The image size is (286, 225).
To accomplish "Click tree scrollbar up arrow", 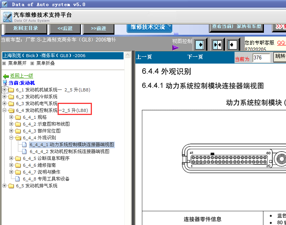I will click(x=128, y=55).
